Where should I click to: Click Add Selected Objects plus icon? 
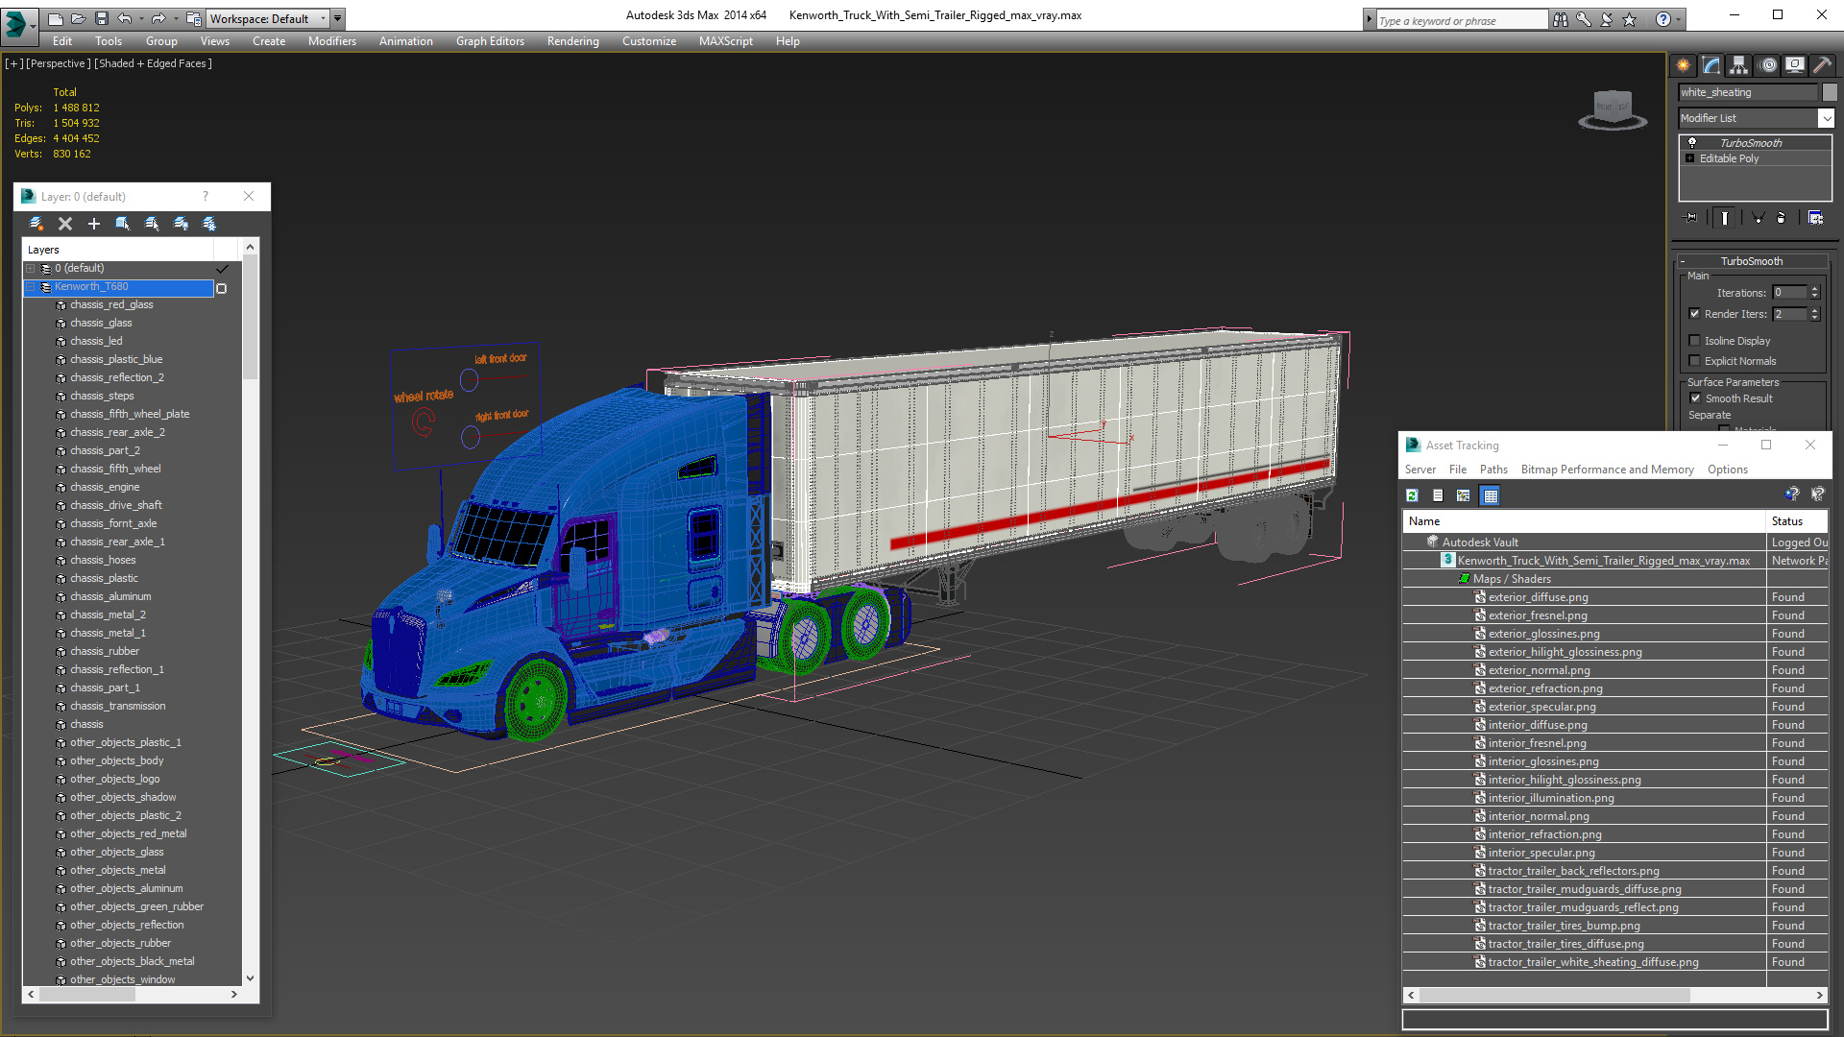coord(94,224)
